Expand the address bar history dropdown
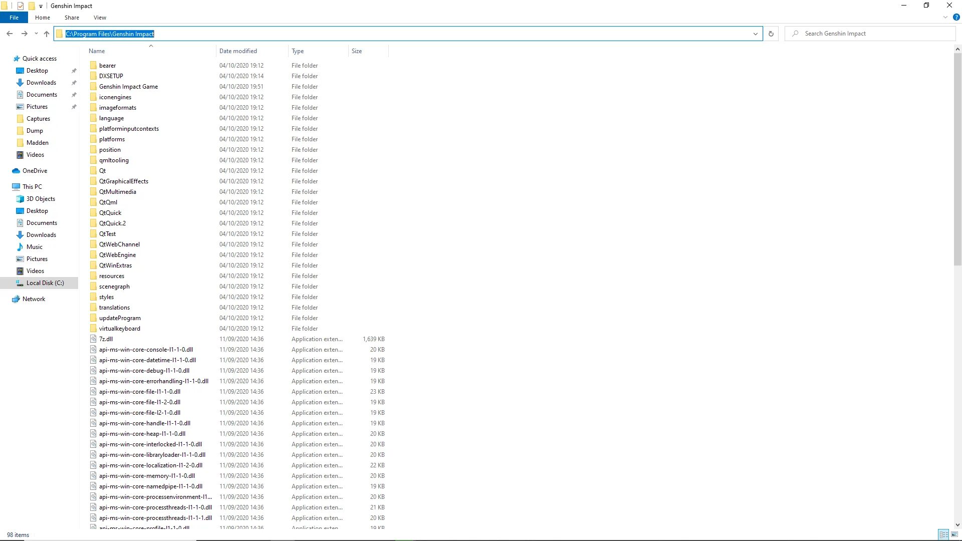 [x=755, y=34]
